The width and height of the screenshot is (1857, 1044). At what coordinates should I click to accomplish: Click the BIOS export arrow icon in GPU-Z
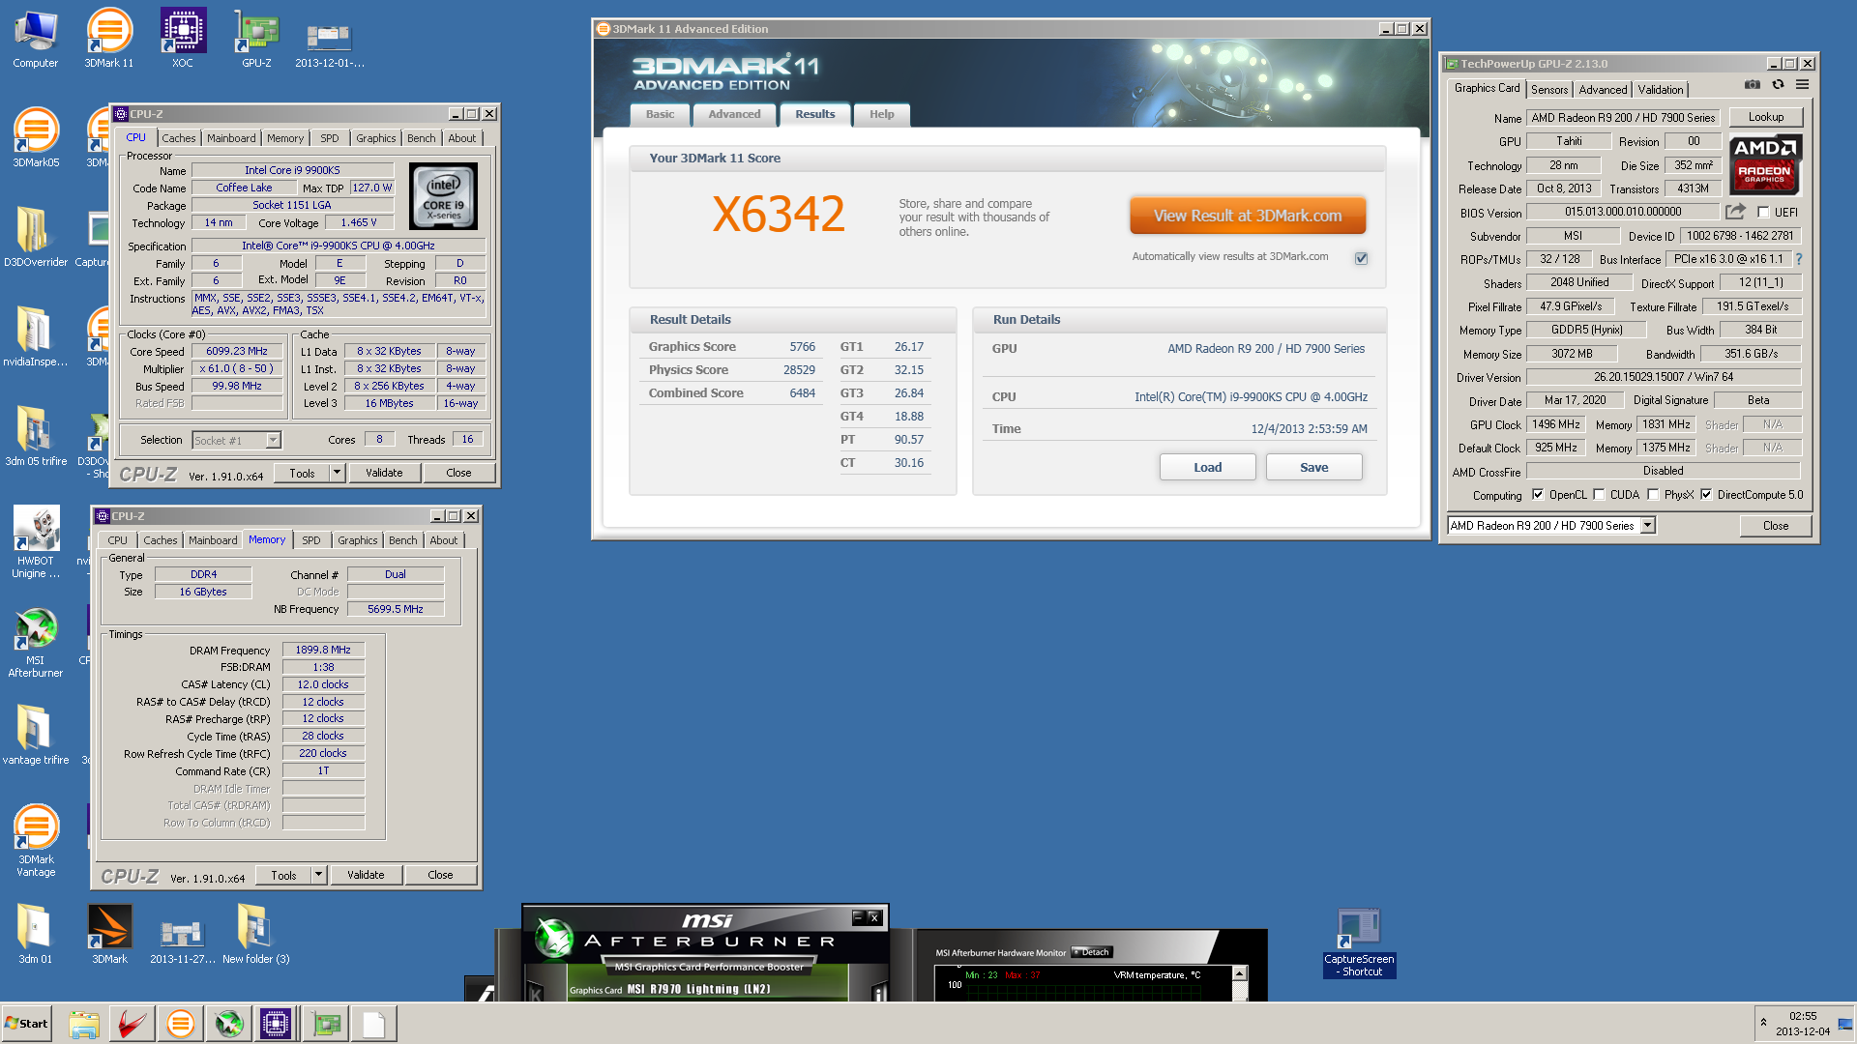point(1735,212)
